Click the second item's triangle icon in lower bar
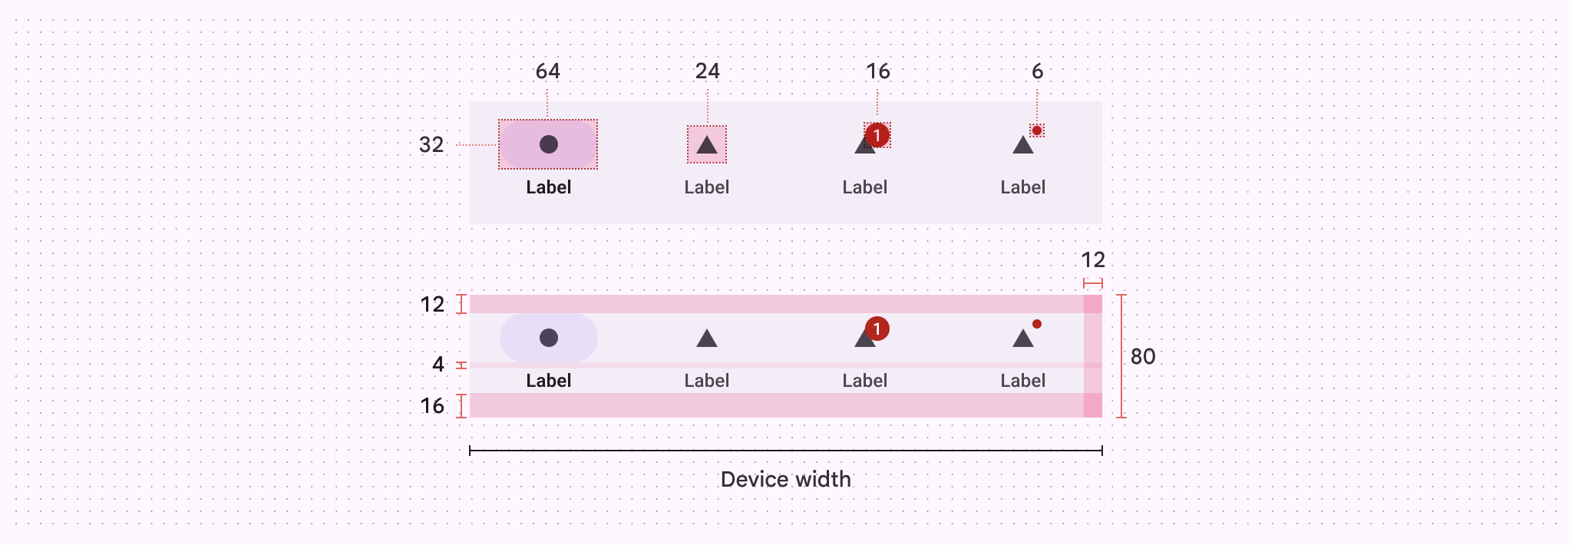Viewport: 1572px width, 545px height. [706, 339]
